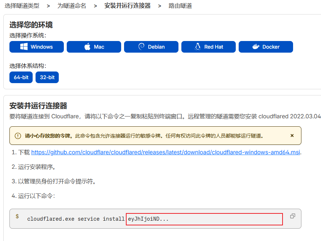The width and height of the screenshot is (321, 241).
Task: Go back to 选择隧道类型 step
Action: tap(22, 6)
